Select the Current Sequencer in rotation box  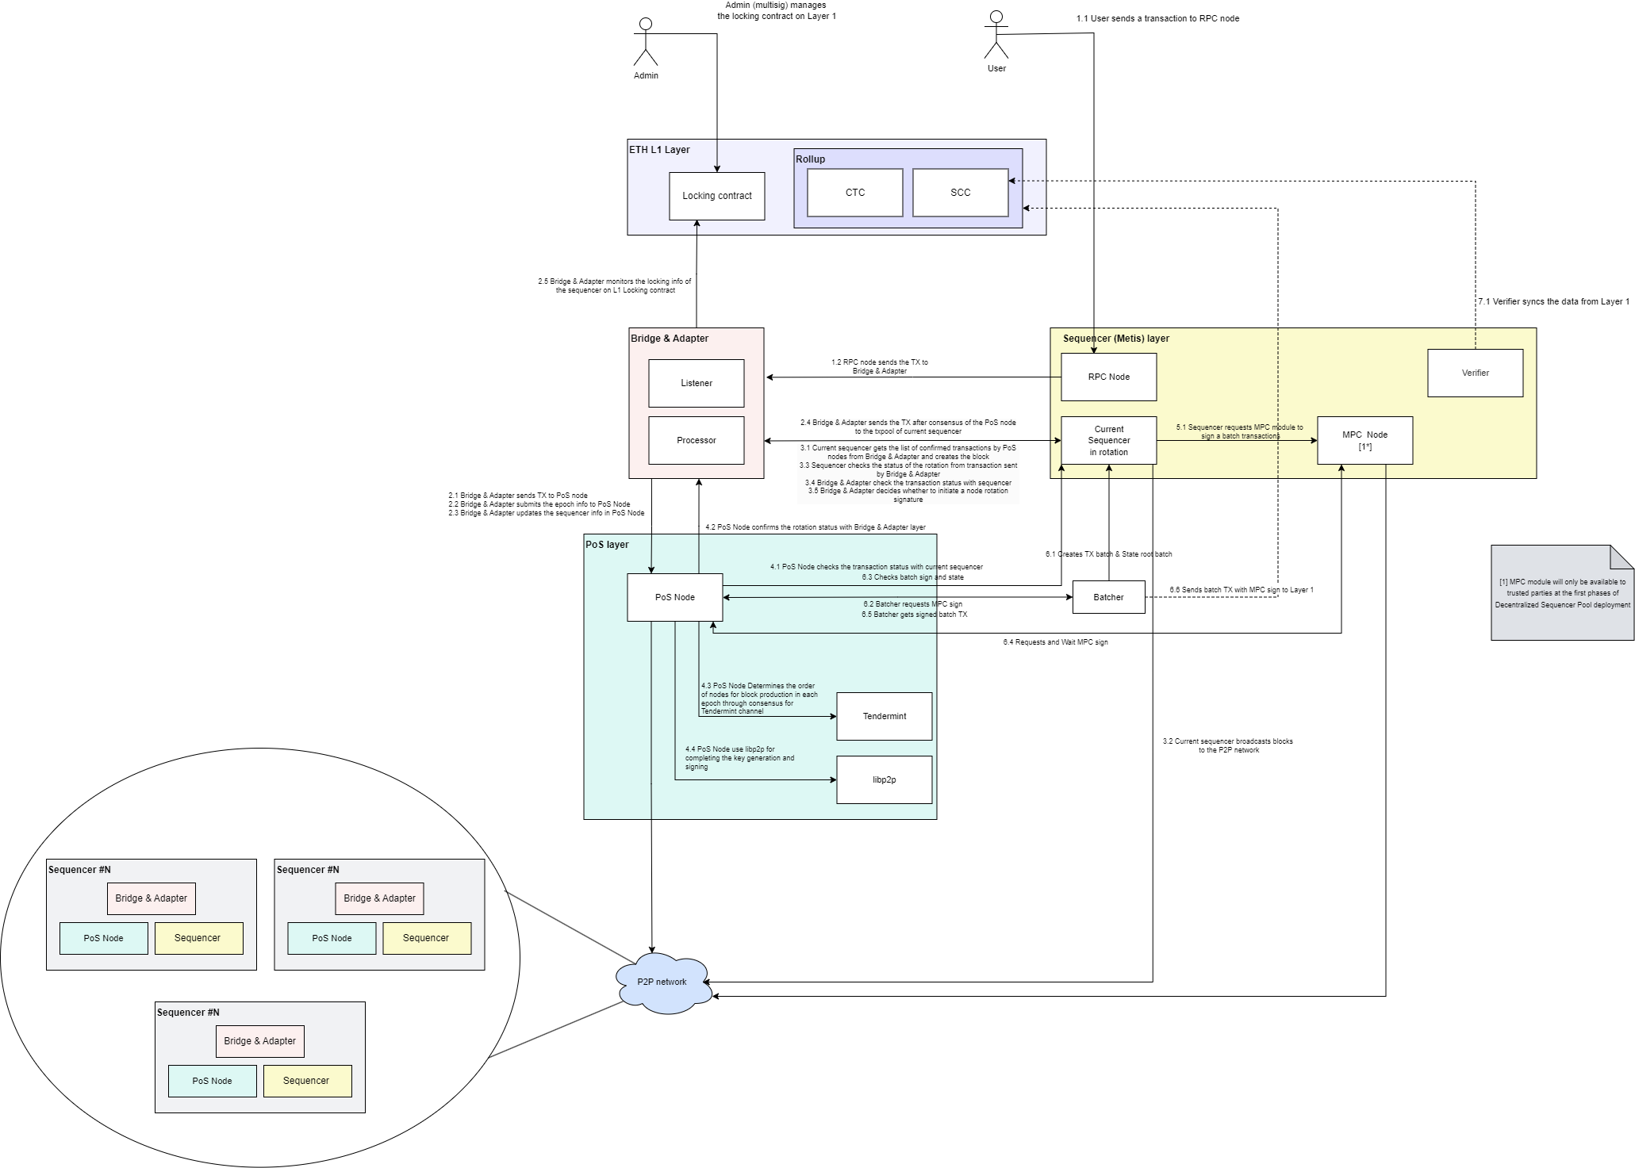(x=1109, y=440)
